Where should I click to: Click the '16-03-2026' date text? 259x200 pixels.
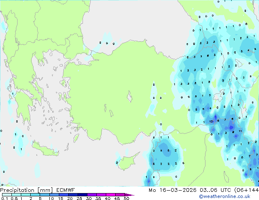(x=178, y=190)
